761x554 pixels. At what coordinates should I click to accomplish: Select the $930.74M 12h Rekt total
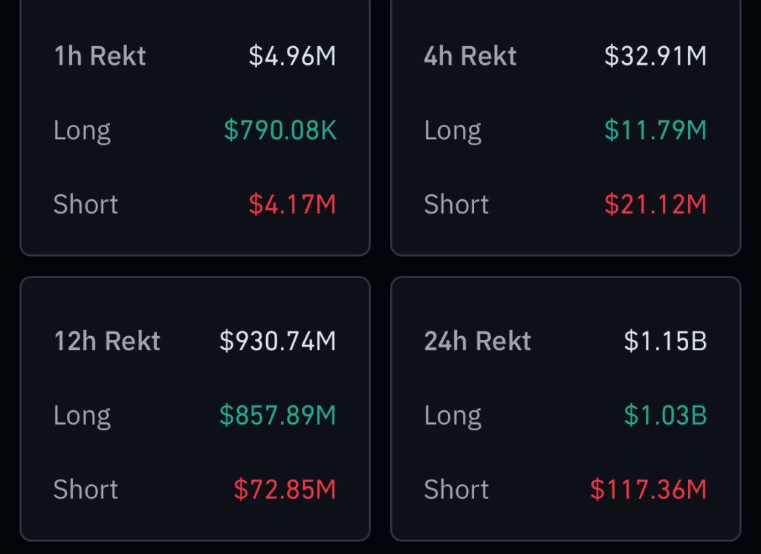tap(278, 341)
